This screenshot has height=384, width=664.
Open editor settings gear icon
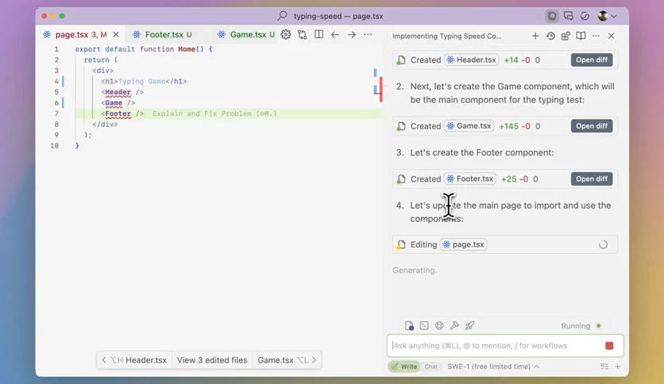[286, 35]
